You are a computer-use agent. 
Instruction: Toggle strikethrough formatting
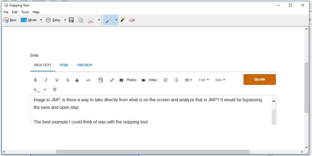coord(68,80)
